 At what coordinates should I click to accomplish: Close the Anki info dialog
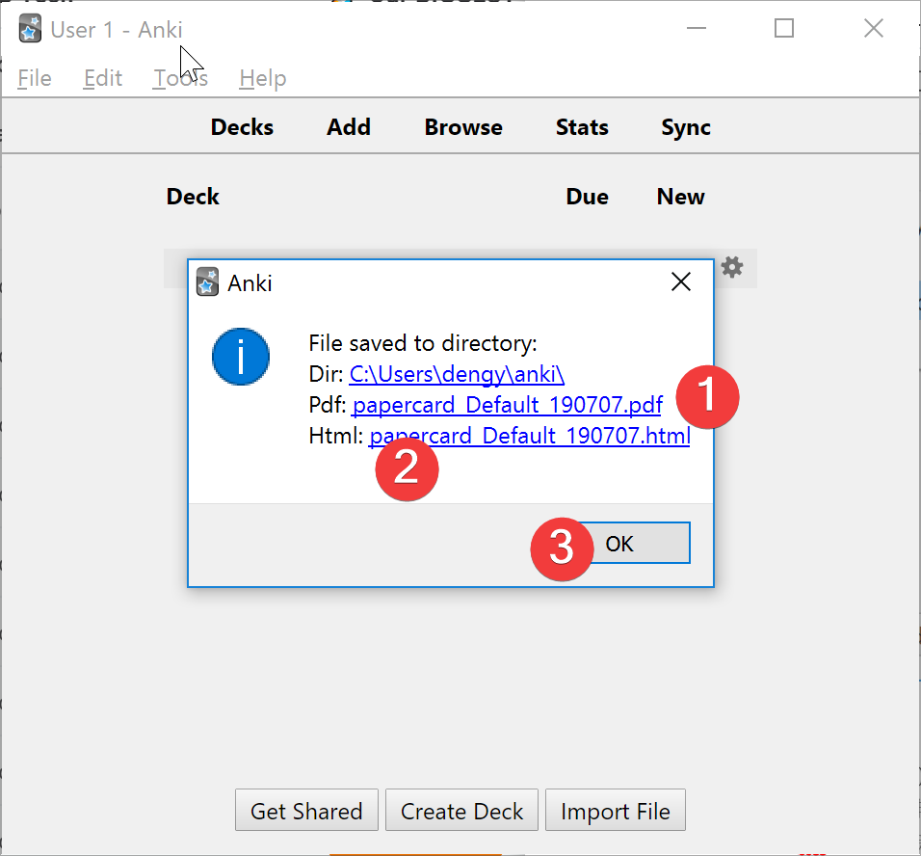(681, 282)
